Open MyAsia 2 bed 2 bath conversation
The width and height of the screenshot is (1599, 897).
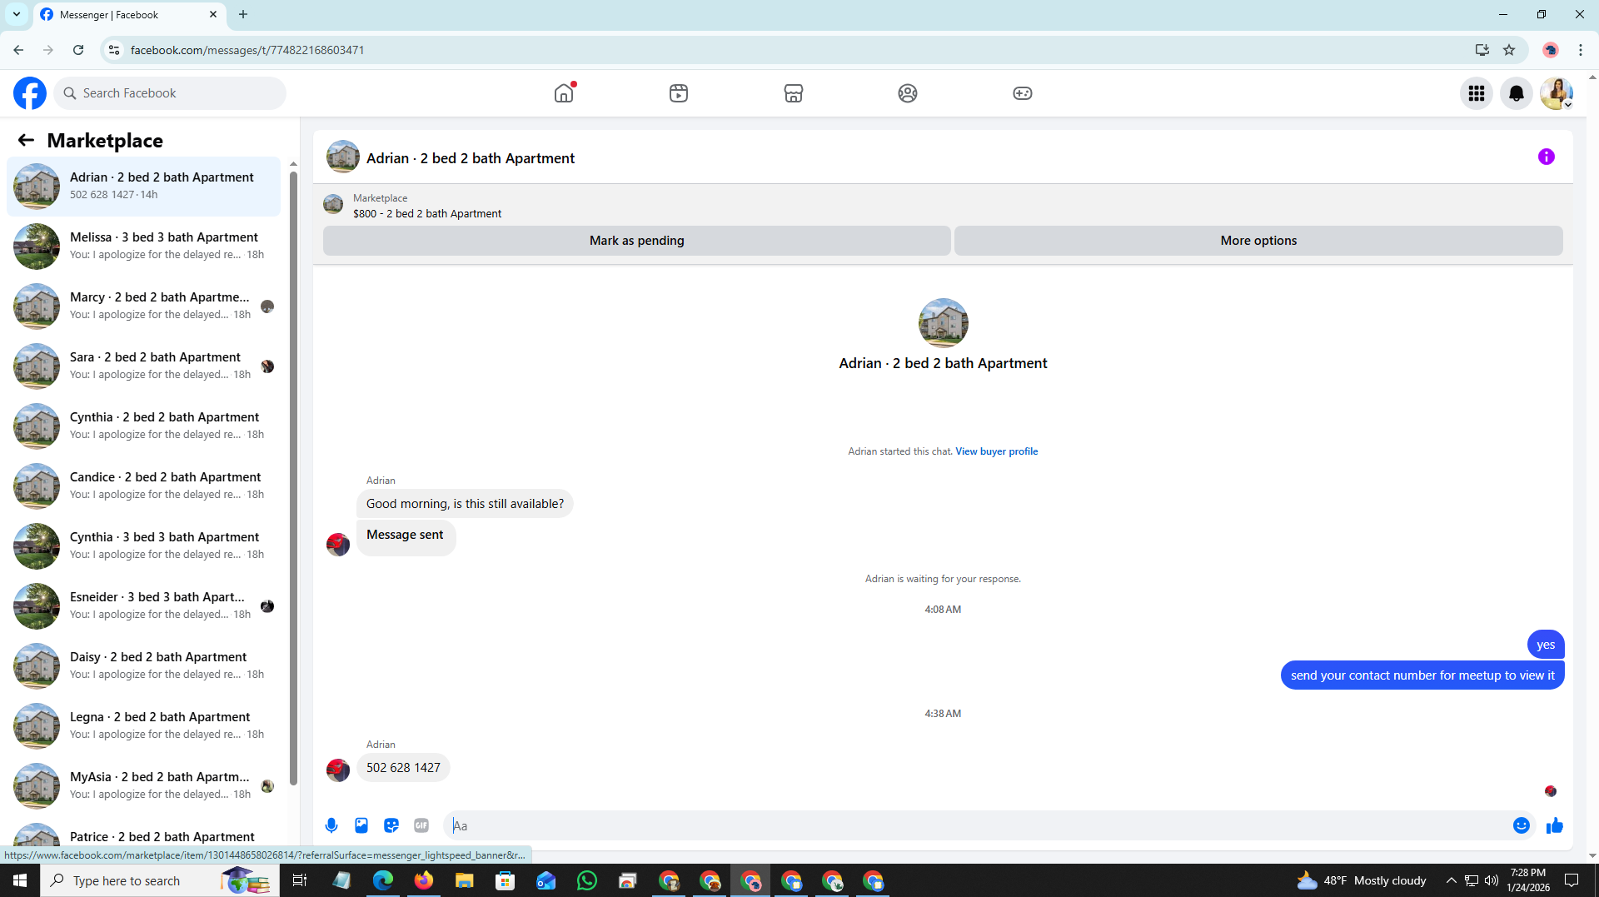pos(143,785)
